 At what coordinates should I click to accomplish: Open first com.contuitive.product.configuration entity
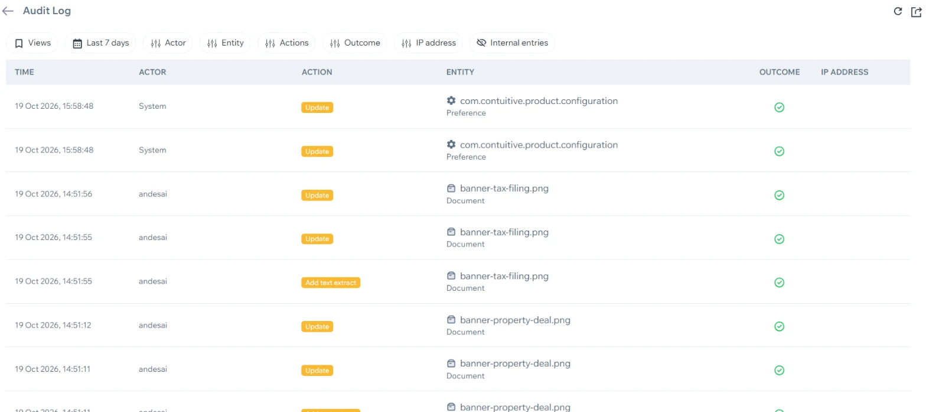coord(539,101)
